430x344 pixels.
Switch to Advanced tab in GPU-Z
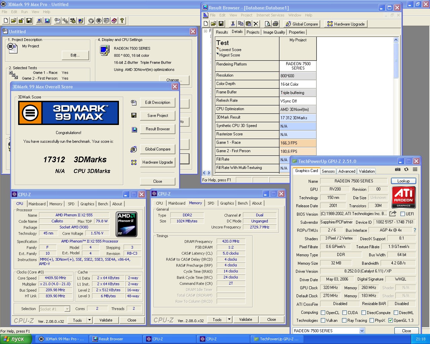(347, 171)
